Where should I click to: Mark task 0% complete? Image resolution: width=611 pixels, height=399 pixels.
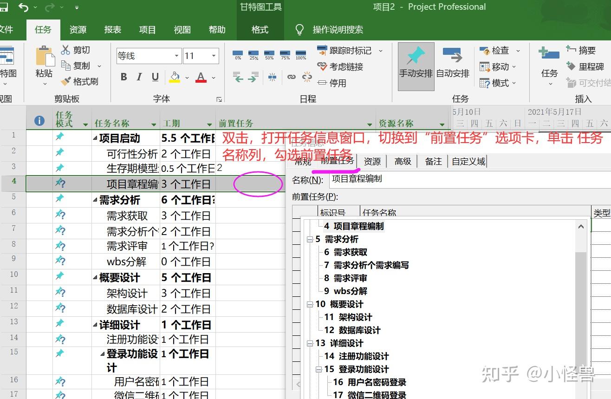click(x=238, y=55)
